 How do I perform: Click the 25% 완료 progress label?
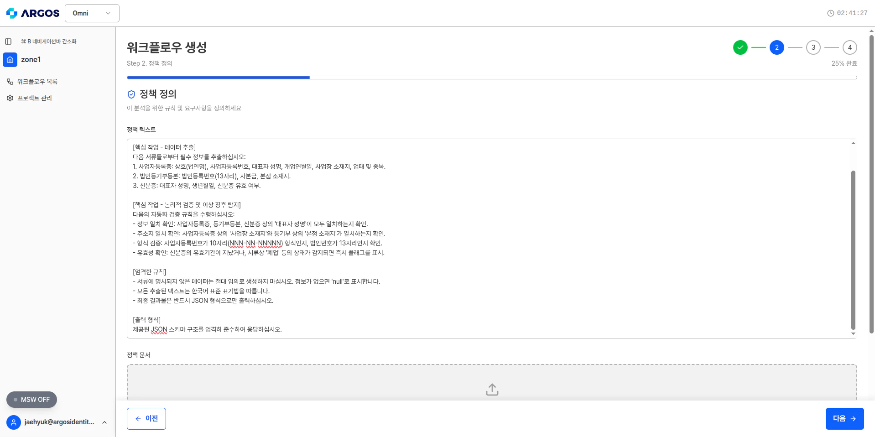[844, 63]
